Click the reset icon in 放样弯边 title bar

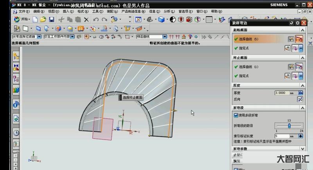[291, 23]
